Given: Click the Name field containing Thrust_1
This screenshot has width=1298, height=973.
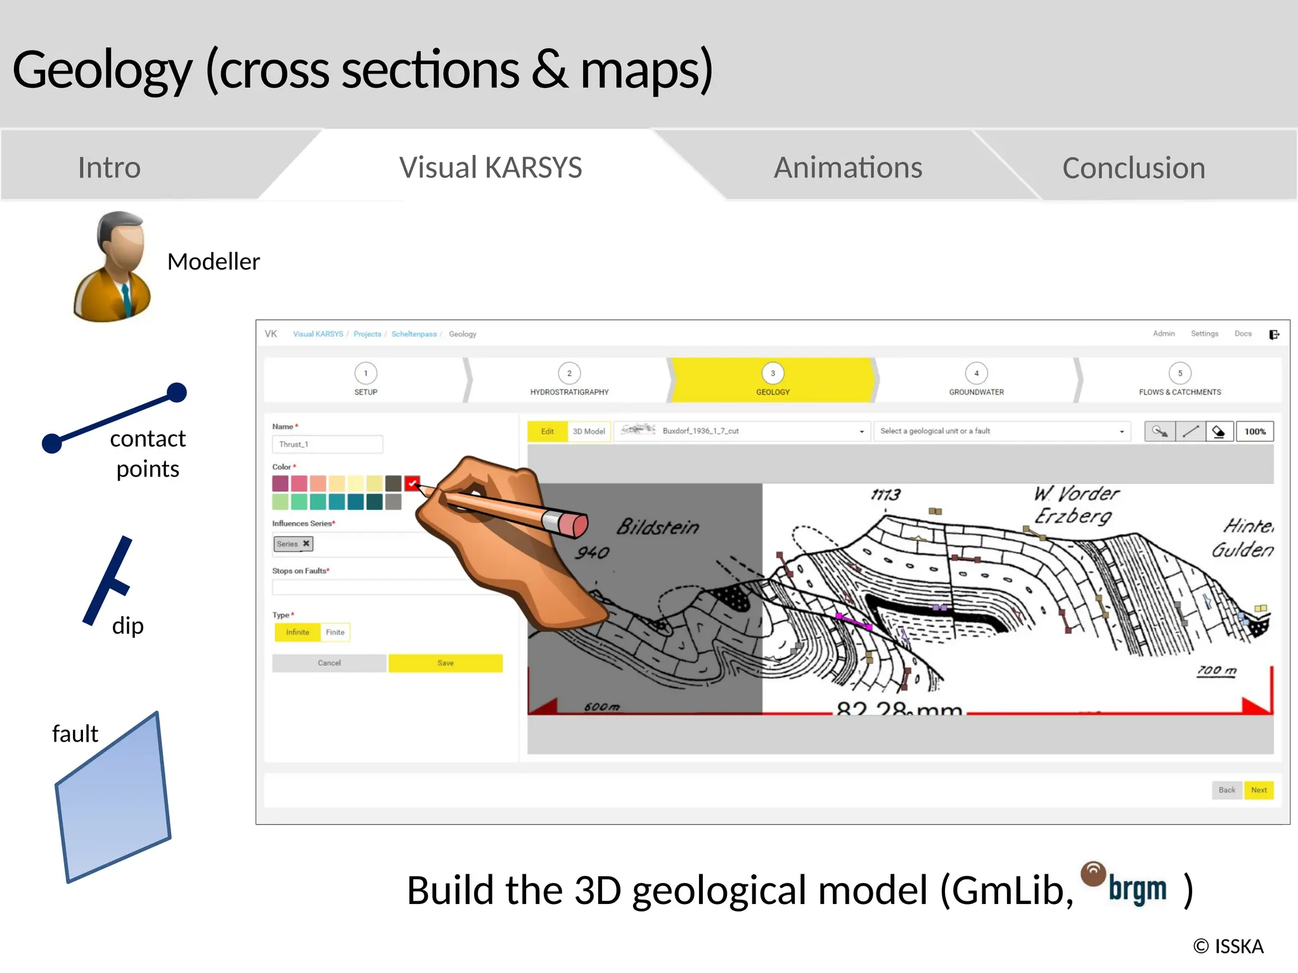Looking at the screenshot, I should click(327, 444).
